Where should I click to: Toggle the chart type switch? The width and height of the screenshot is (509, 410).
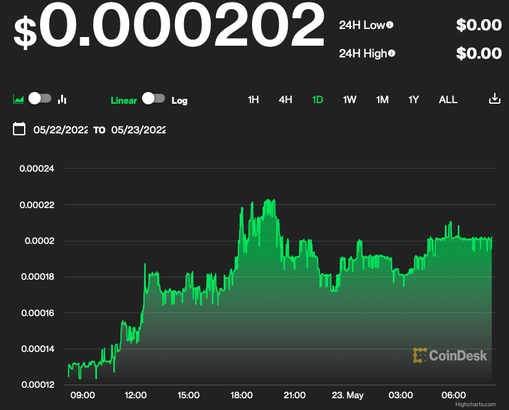pyautogui.click(x=40, y=98)
